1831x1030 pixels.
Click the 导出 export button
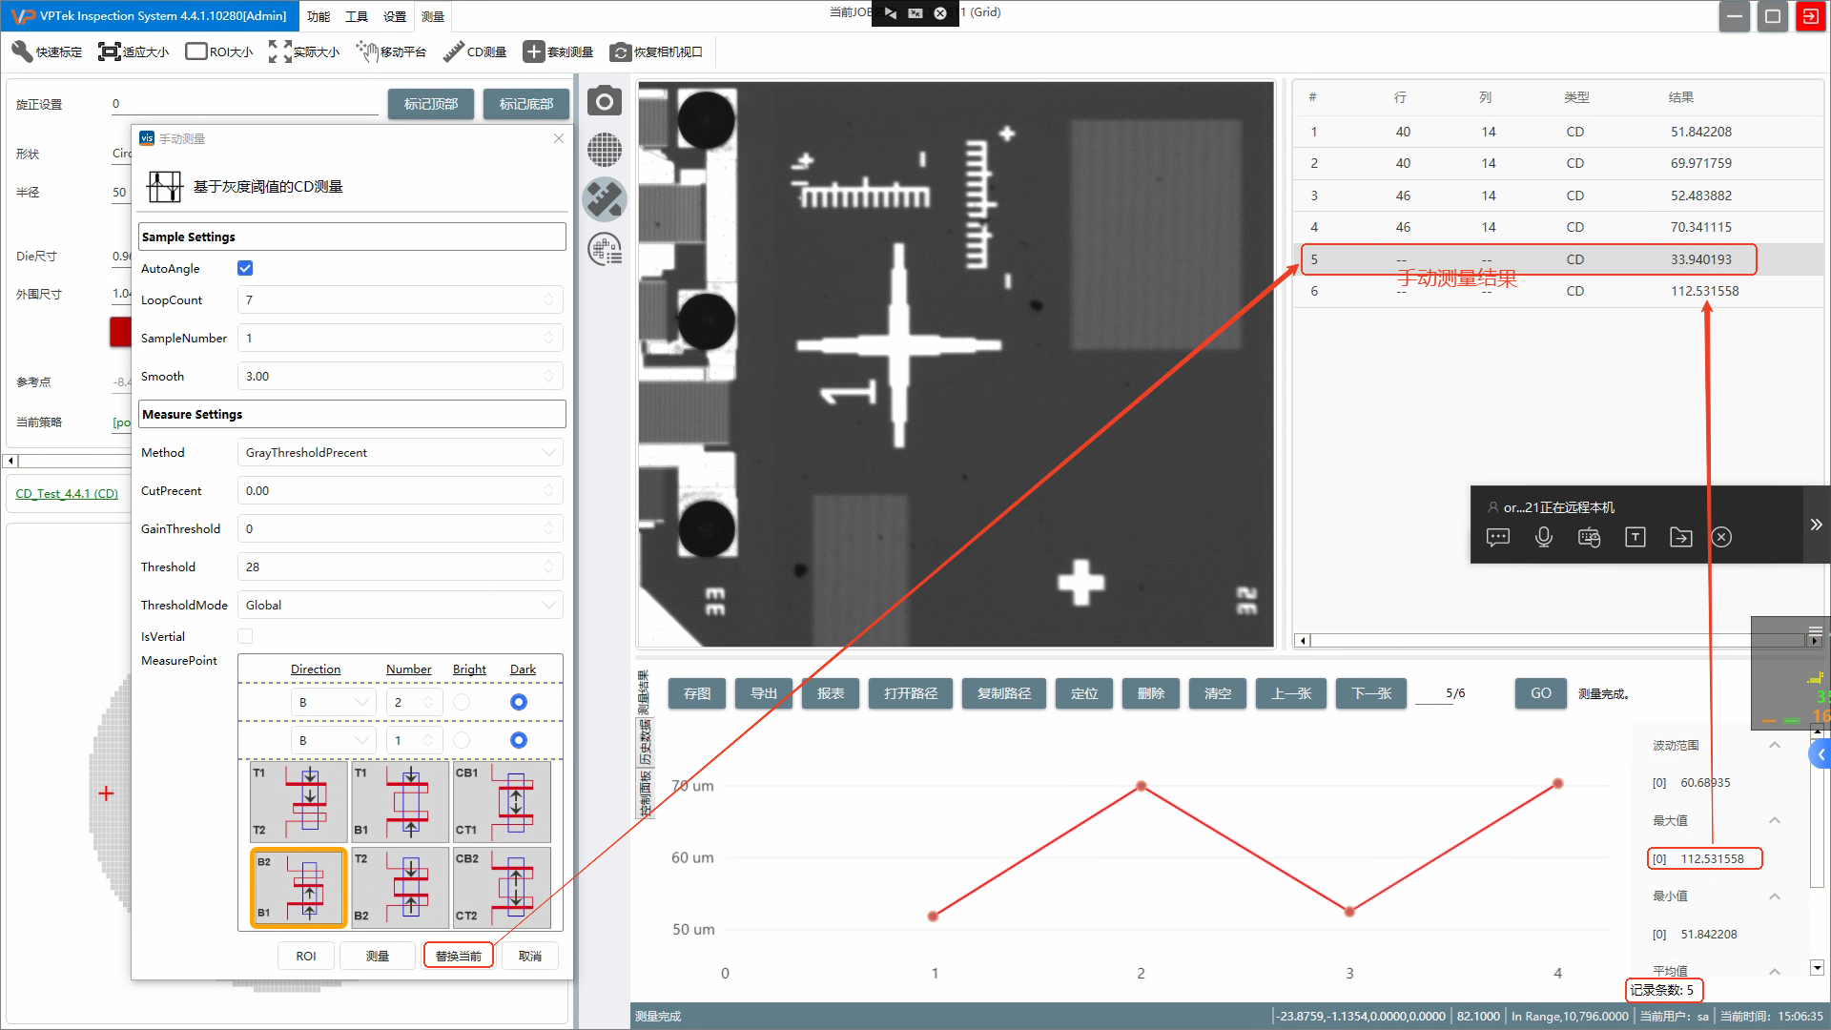[x=764, y=693]
